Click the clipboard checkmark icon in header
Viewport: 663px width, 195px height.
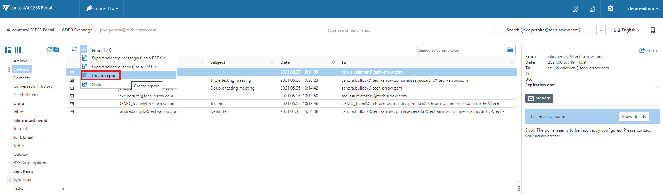(610, 8)
